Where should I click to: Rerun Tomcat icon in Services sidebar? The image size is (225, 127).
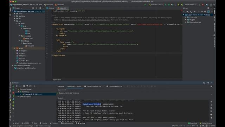point(13,86)
